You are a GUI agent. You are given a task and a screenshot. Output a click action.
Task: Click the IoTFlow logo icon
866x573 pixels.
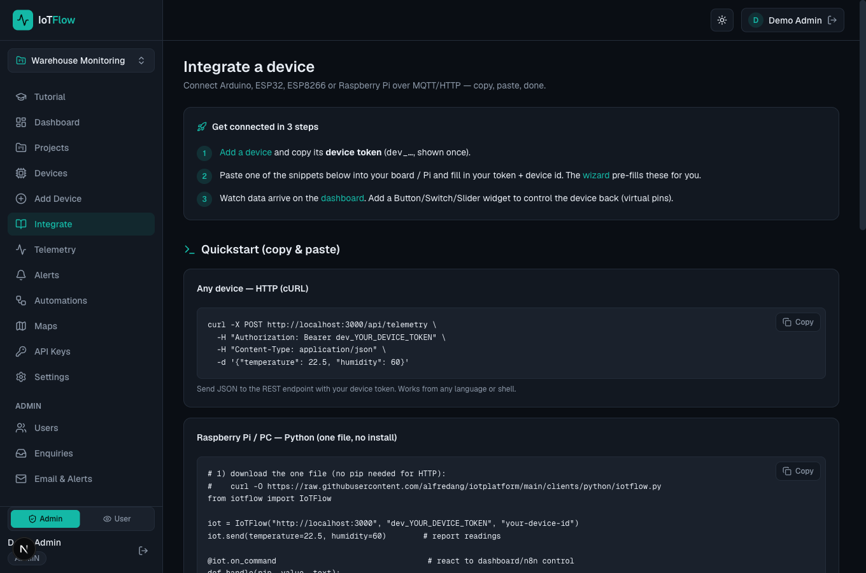pos(23,20)
